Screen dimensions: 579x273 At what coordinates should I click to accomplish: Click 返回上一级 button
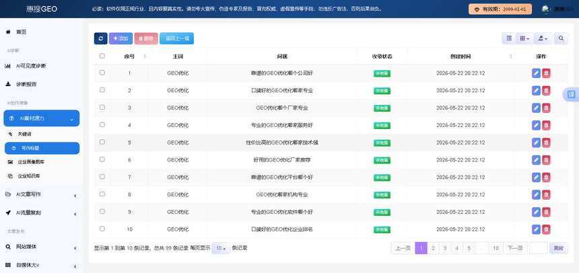point(177,38)
